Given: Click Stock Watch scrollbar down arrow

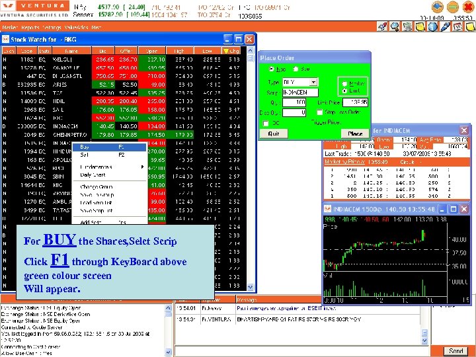Looking at the screenshot, I should (x=250, y=286).
